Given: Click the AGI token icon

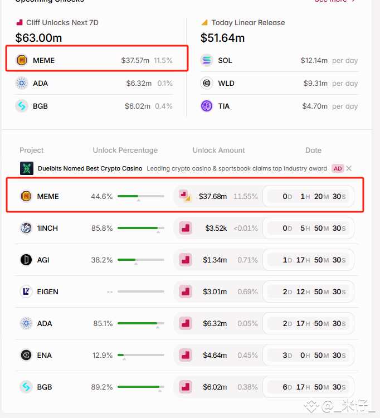Looking at the screenshot, I should (26, 260).
